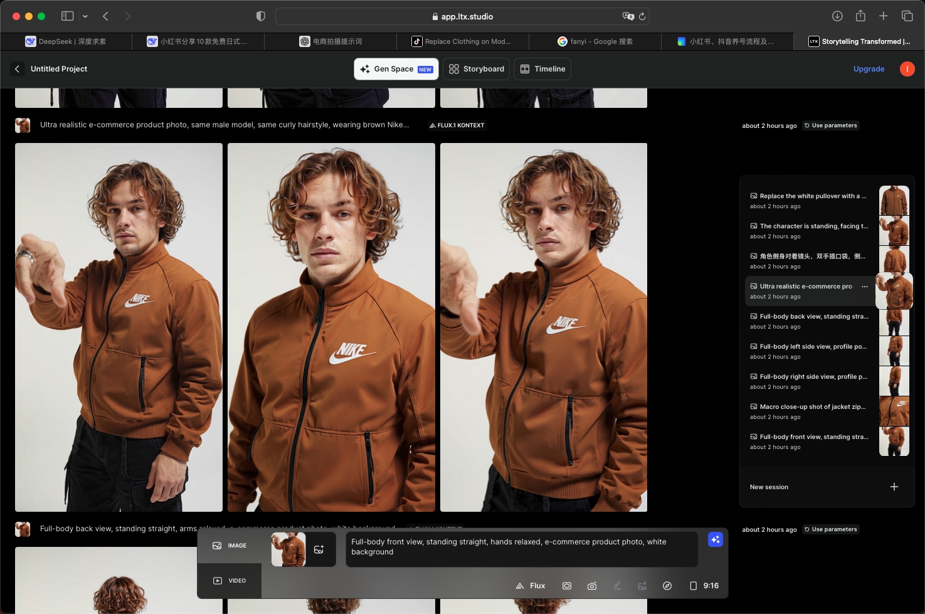This screenshot has height=614, width=925.
Task: Click the thumbnail beside 'Macro close-up shot'
Action: click(894, 411)
